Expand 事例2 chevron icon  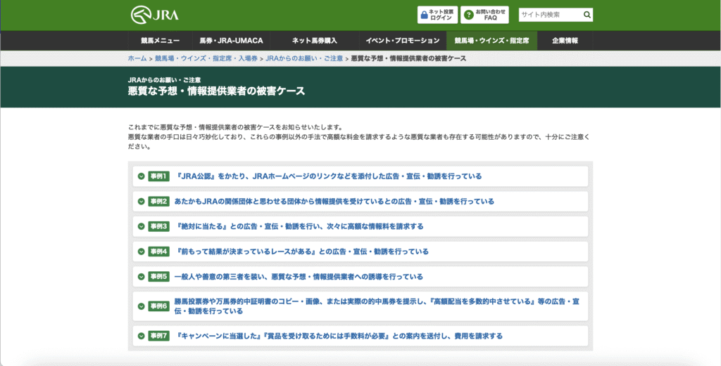(x=142, y=202)
